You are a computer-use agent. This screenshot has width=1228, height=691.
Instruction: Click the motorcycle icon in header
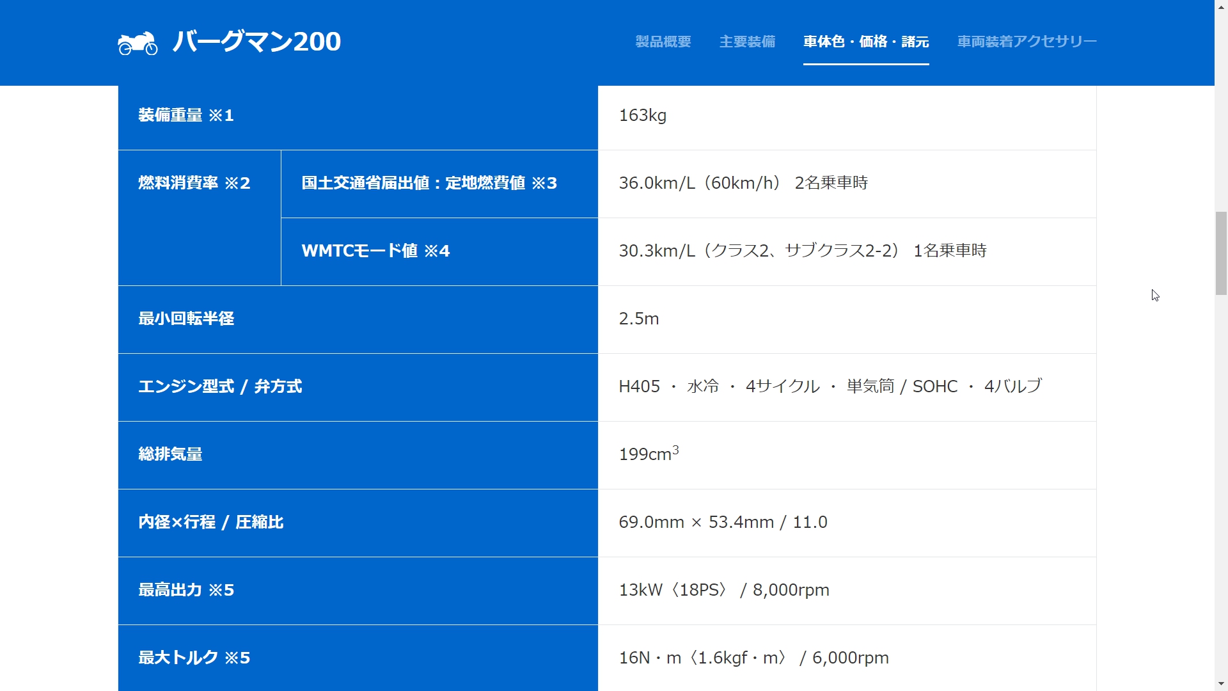point(138,43)
